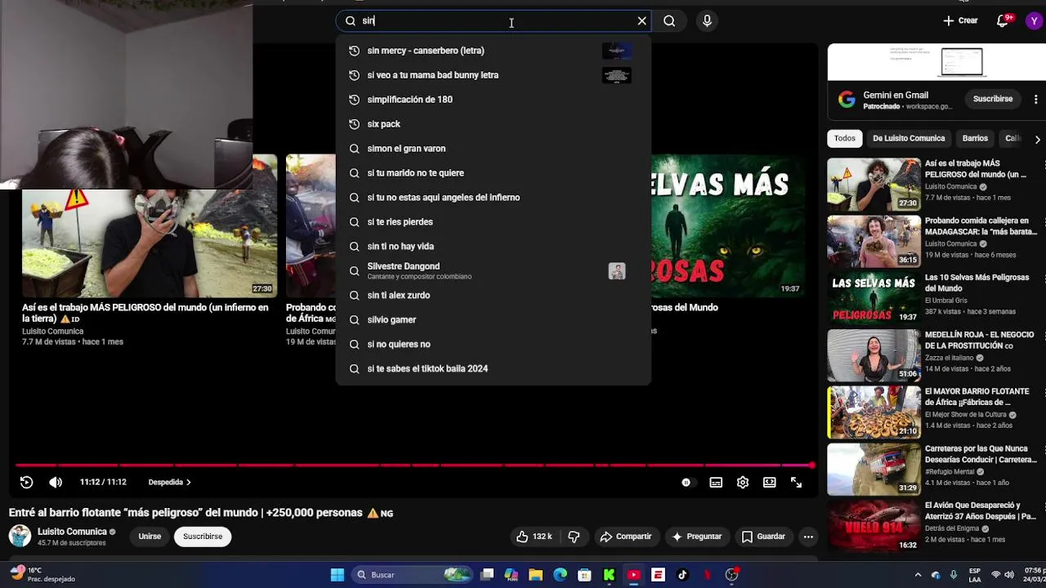Click the Luisito Comunica channel name
The height and width of the screenshot is (588, 1046).
click(x=72, y=532)
